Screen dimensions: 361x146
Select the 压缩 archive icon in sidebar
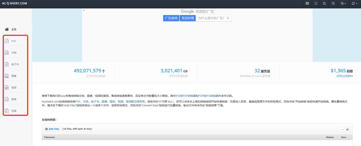(7, 111)
